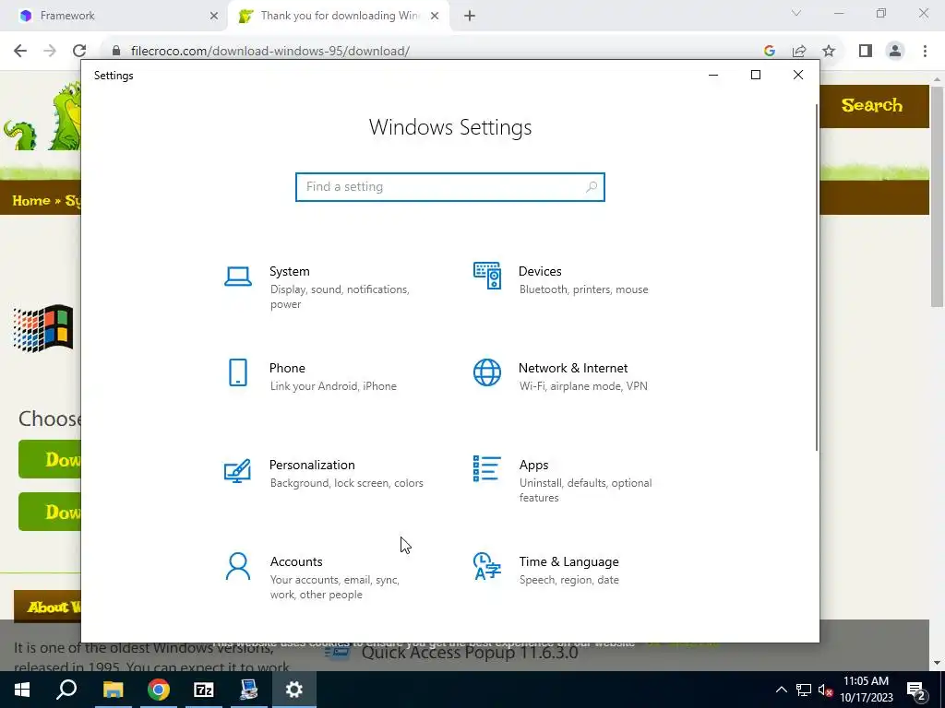This screenshot has width=945, height=708.
Task: Open a new Chrome tab
Action: click(x=470, y=16)
